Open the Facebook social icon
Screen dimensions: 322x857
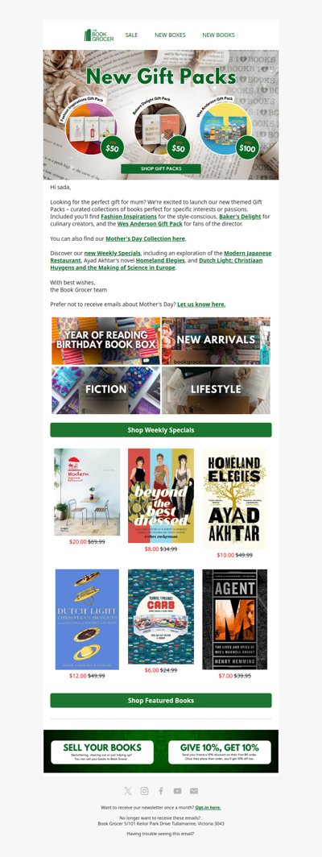(161, 791)
